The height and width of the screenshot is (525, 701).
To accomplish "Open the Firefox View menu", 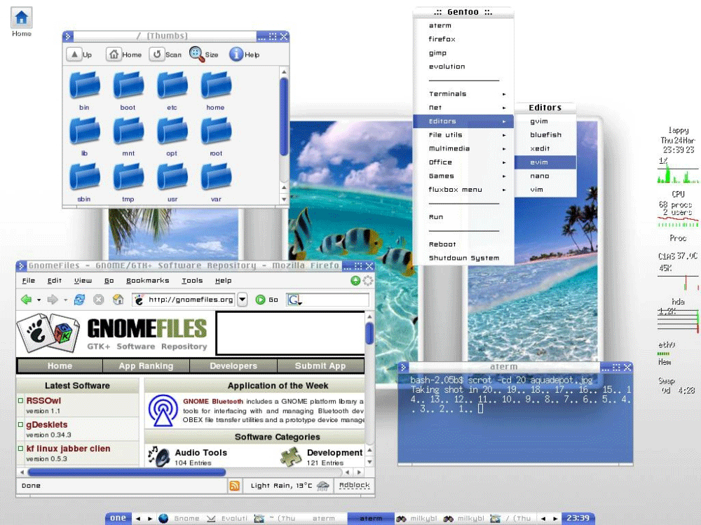I will point(83,281).
